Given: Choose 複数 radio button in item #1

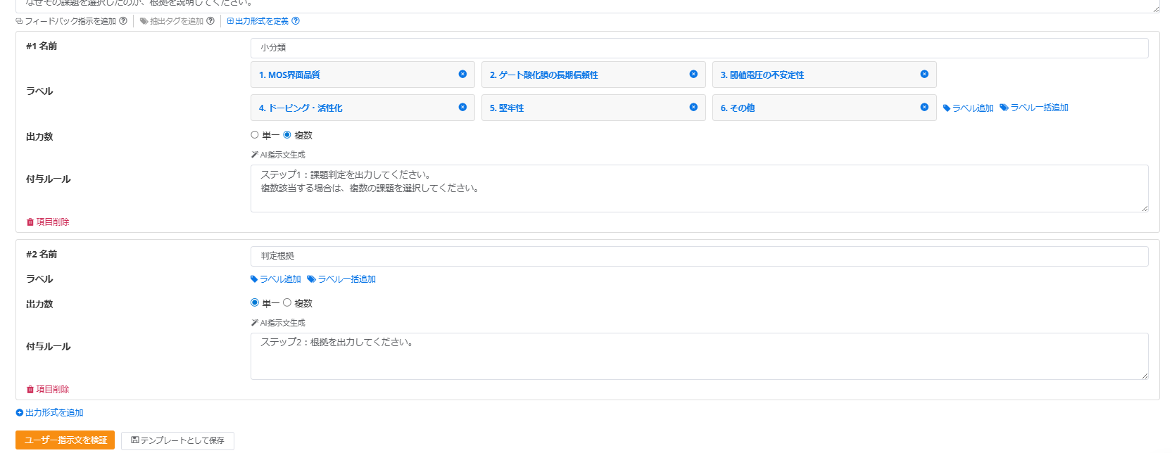Looking at the screenshot, I should 287,135.
